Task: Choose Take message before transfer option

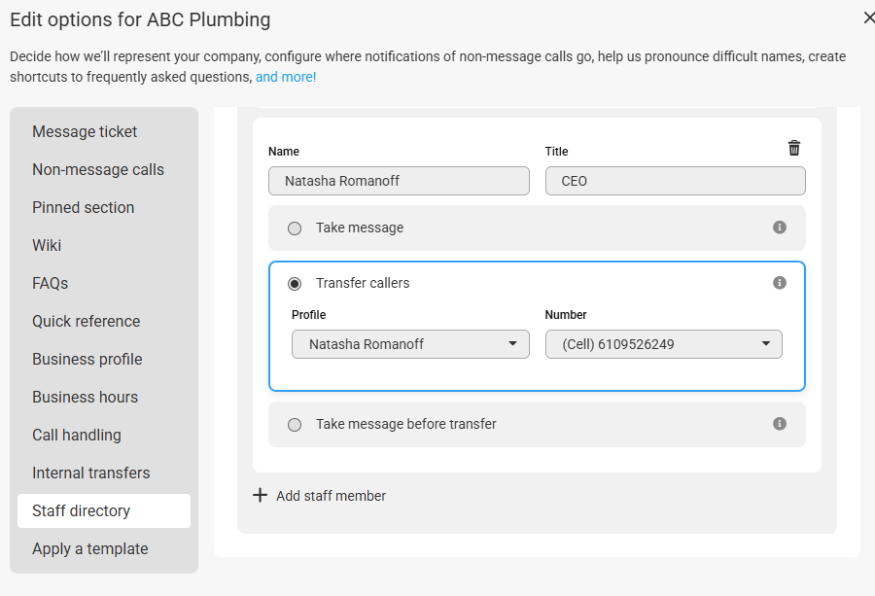Action: (x=295, y=425)
